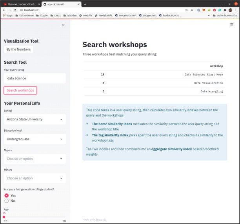Image resolution: width=240 pixels, height=224 pixels.
Task: Click the Age slider handle
Action: (4, 217)
